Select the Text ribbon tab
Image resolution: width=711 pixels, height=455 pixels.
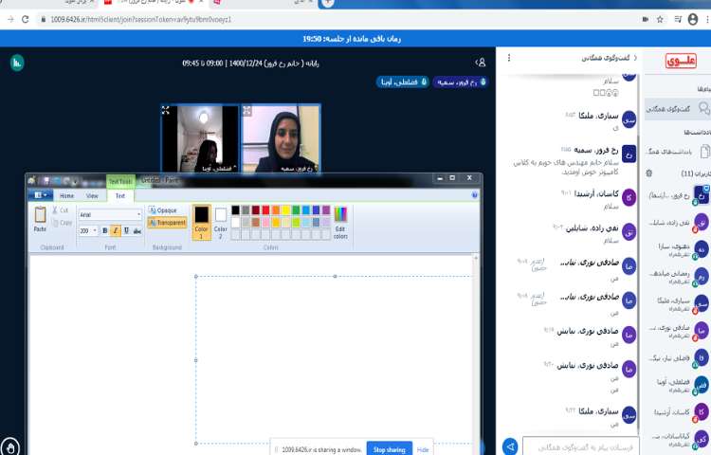pos(120,196)
